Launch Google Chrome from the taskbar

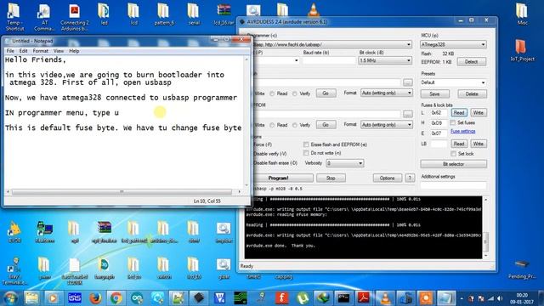[x=116, y=298]
